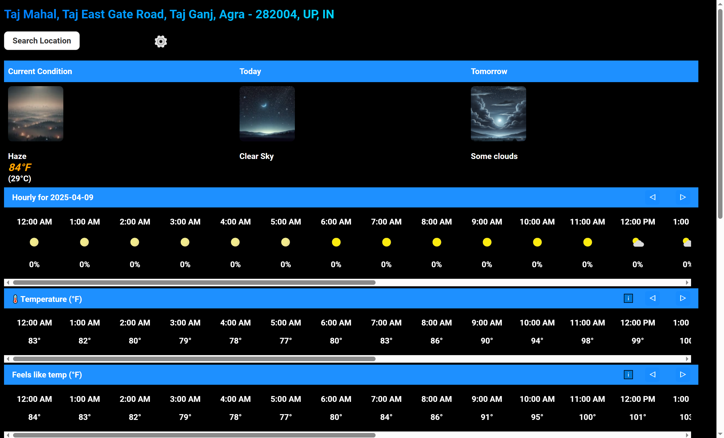The width and height of the screenshot is (724, 438).
Task: Open Temperature info icon
Action: tap(628, 298)
